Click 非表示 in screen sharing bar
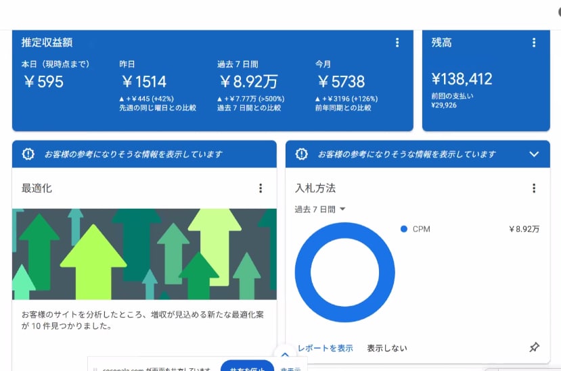Screen dimensions: 561x371 pos(290,368)
